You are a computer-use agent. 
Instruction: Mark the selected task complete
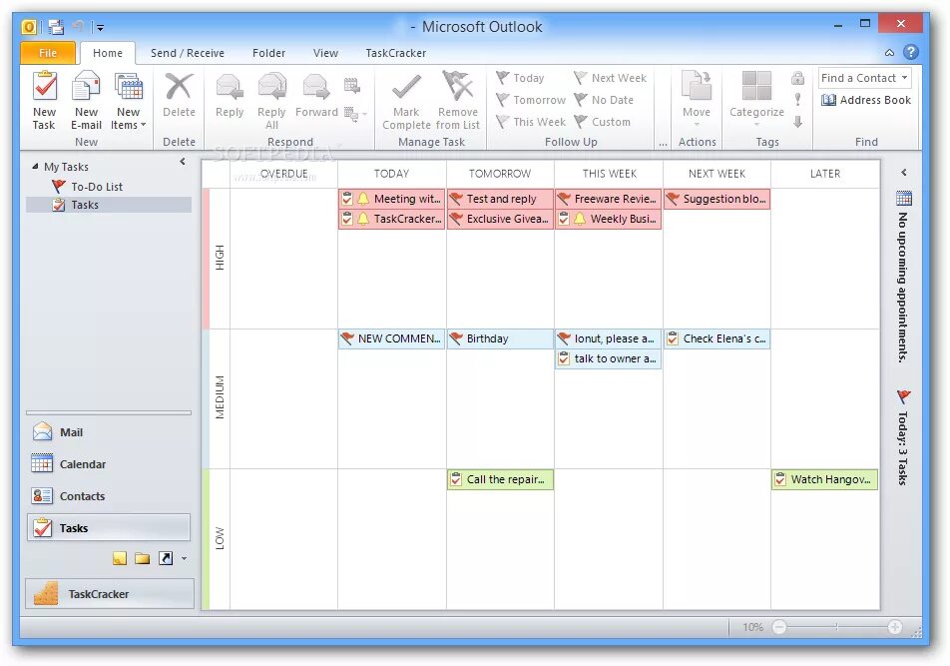pos(406,100)
